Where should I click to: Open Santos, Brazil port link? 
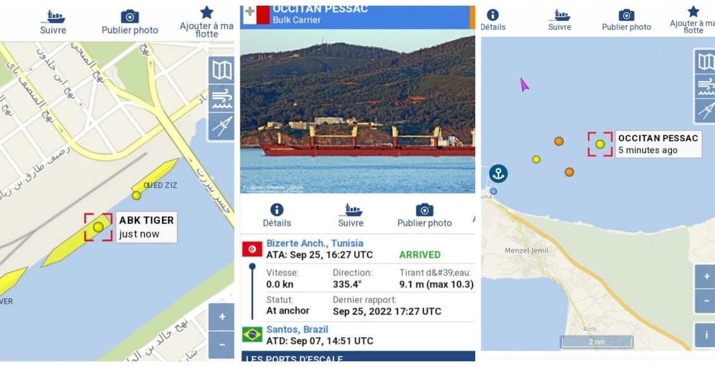(297, 329)
